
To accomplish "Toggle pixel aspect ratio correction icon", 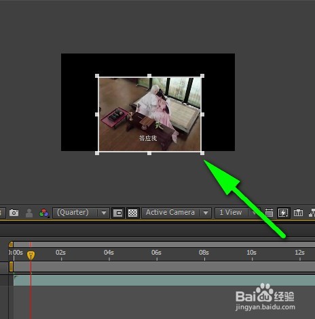I will [269, 213].
